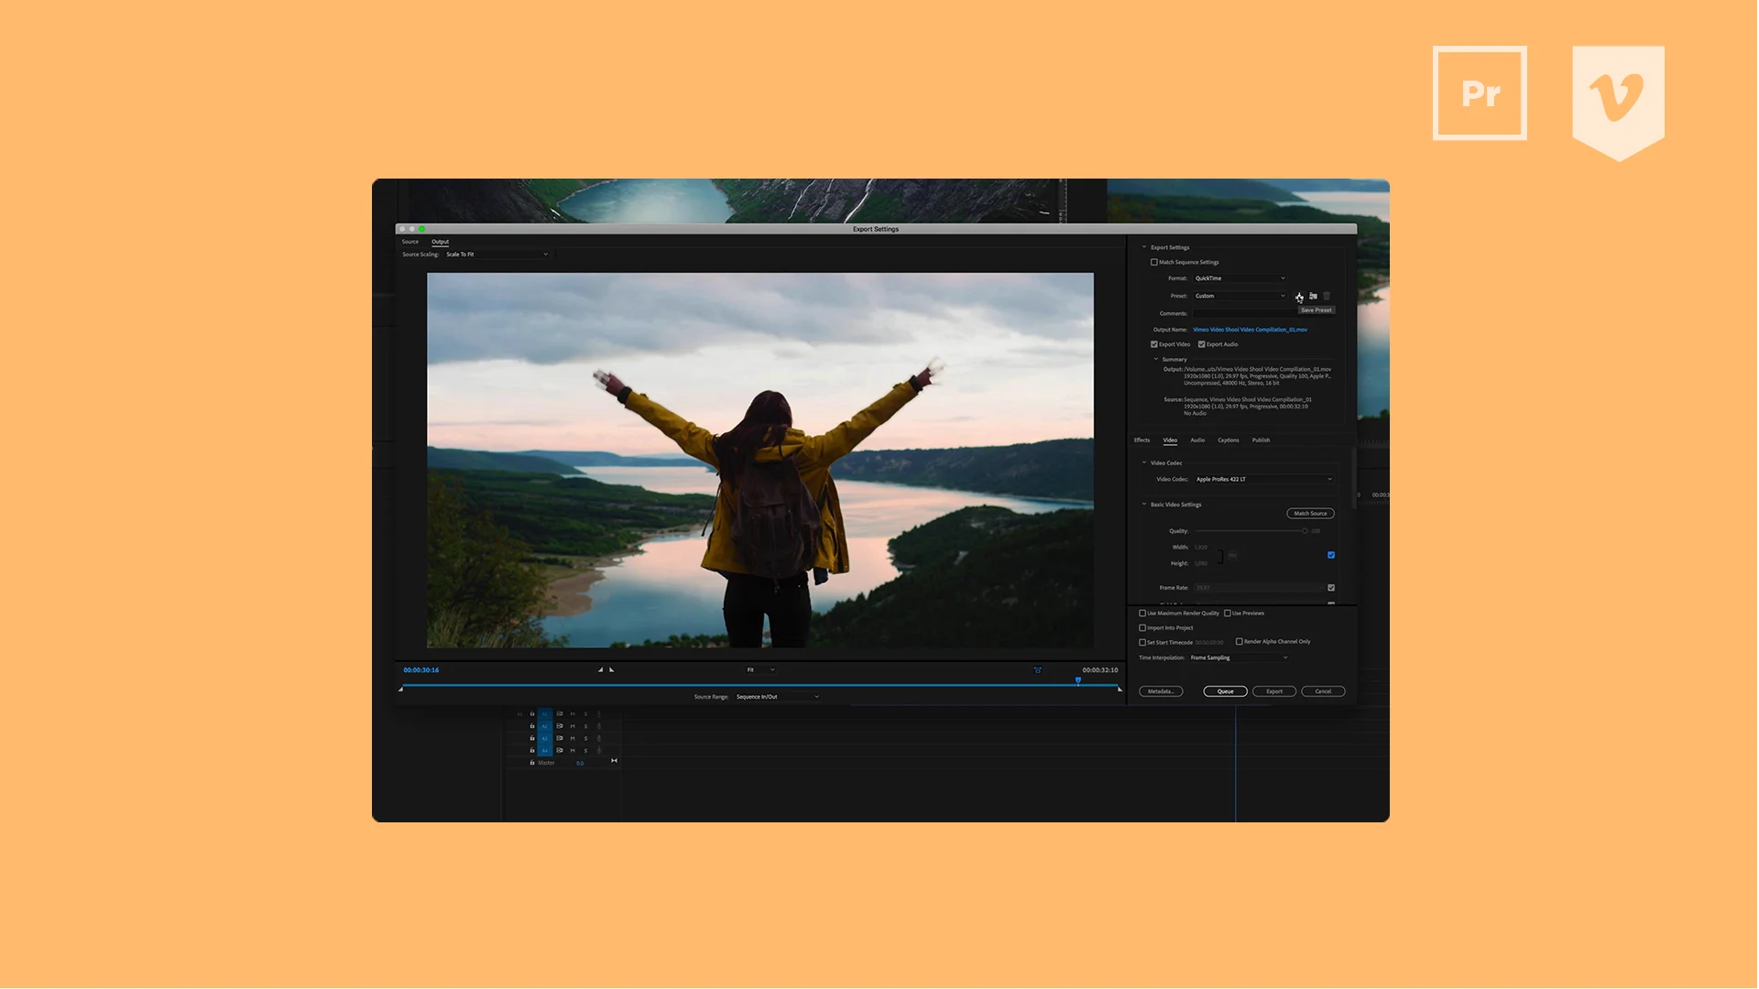
Task: Toggle the frame size match source checkbox
Action: point(1331,555)
